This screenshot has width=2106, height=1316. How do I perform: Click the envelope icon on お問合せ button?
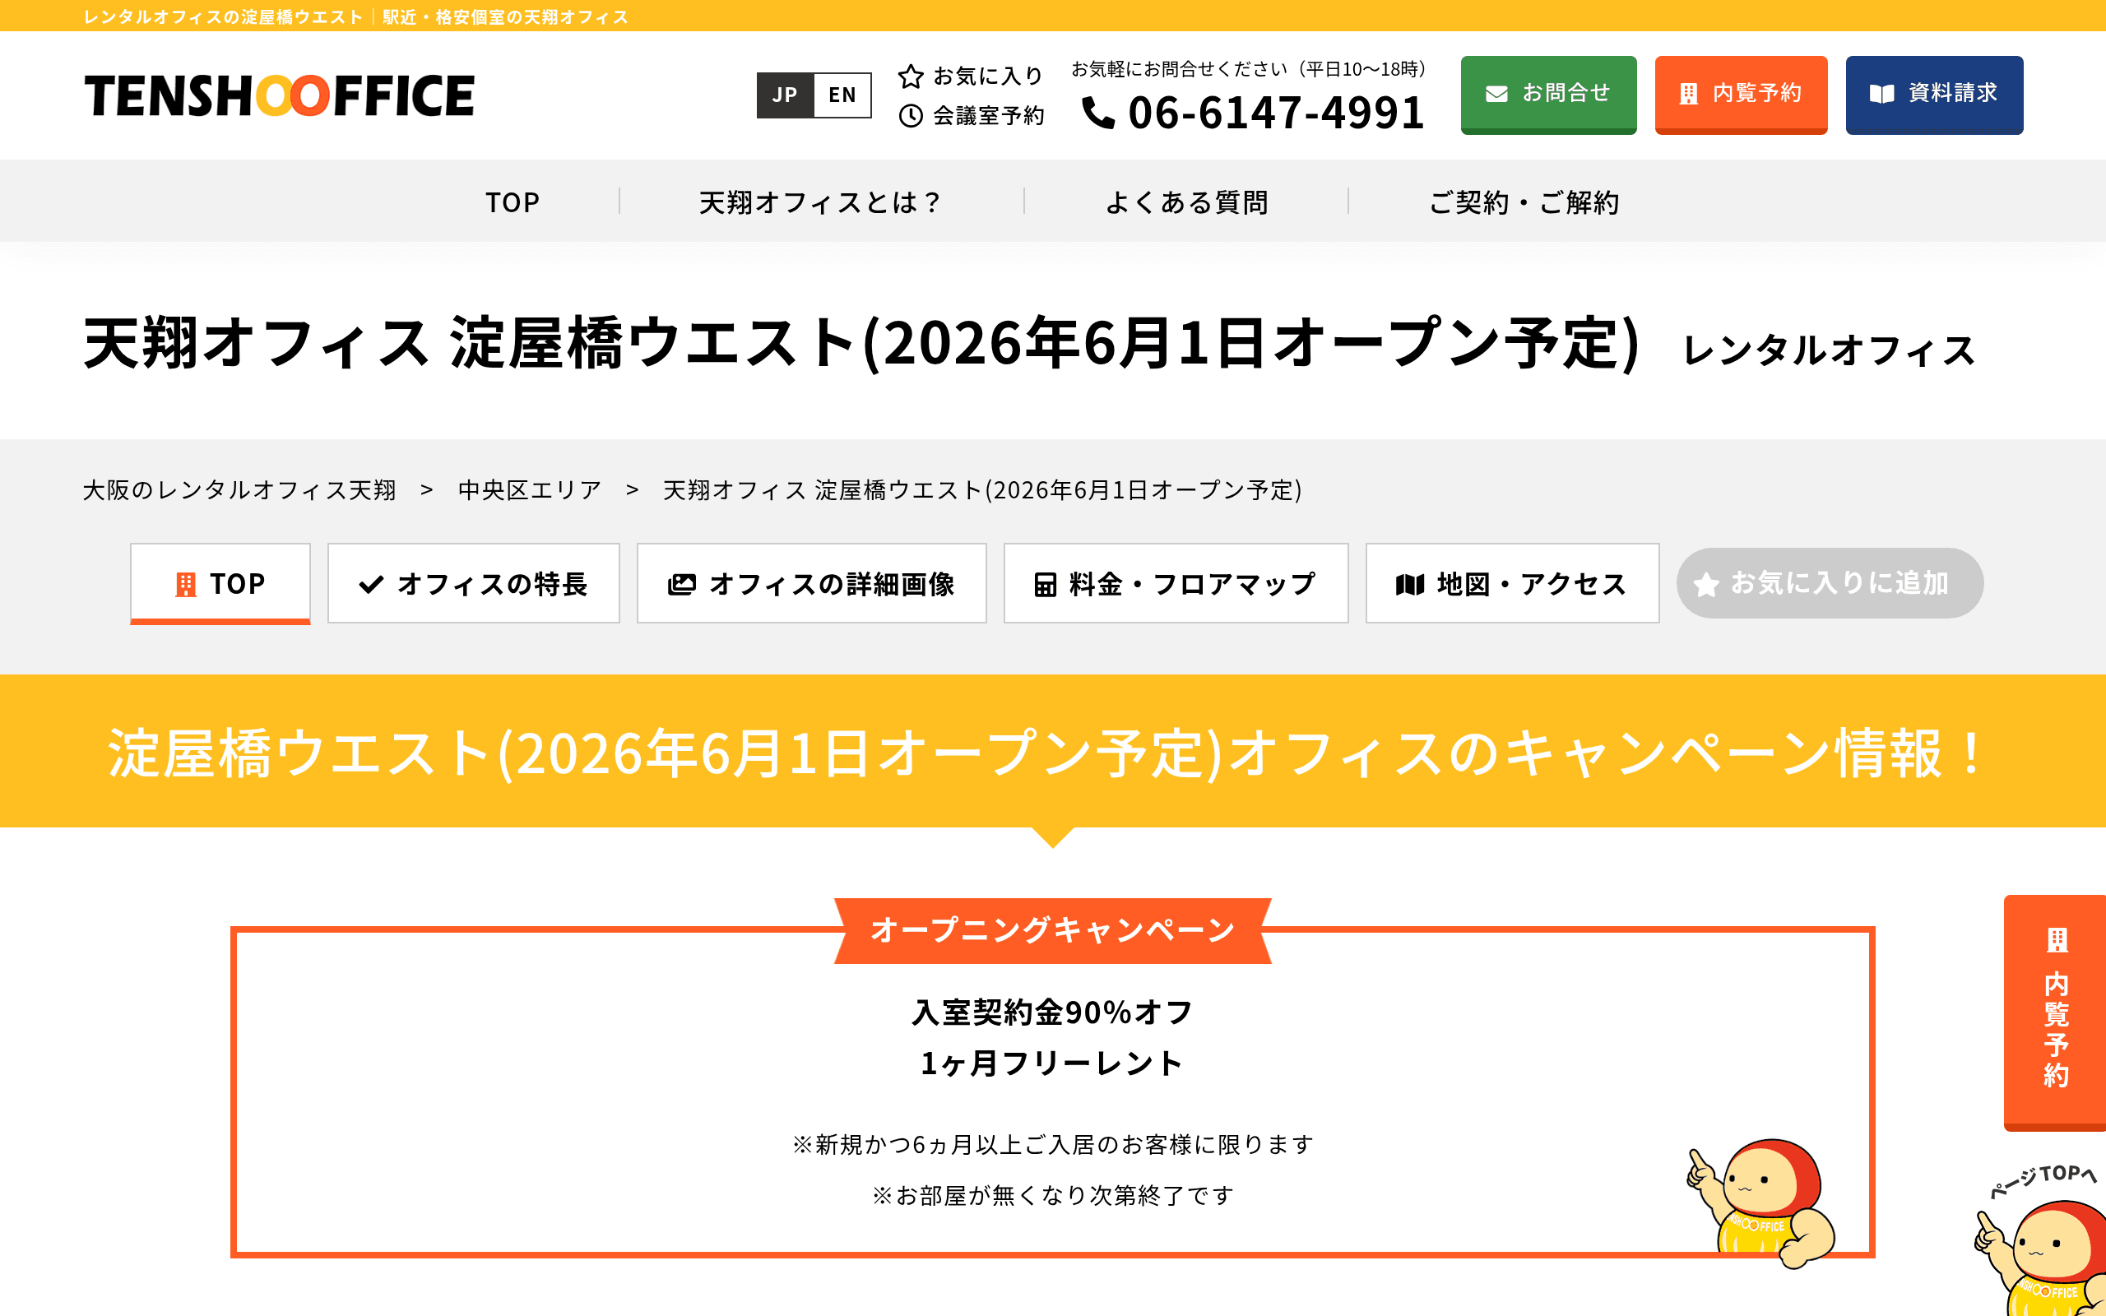pos(1499,94)
